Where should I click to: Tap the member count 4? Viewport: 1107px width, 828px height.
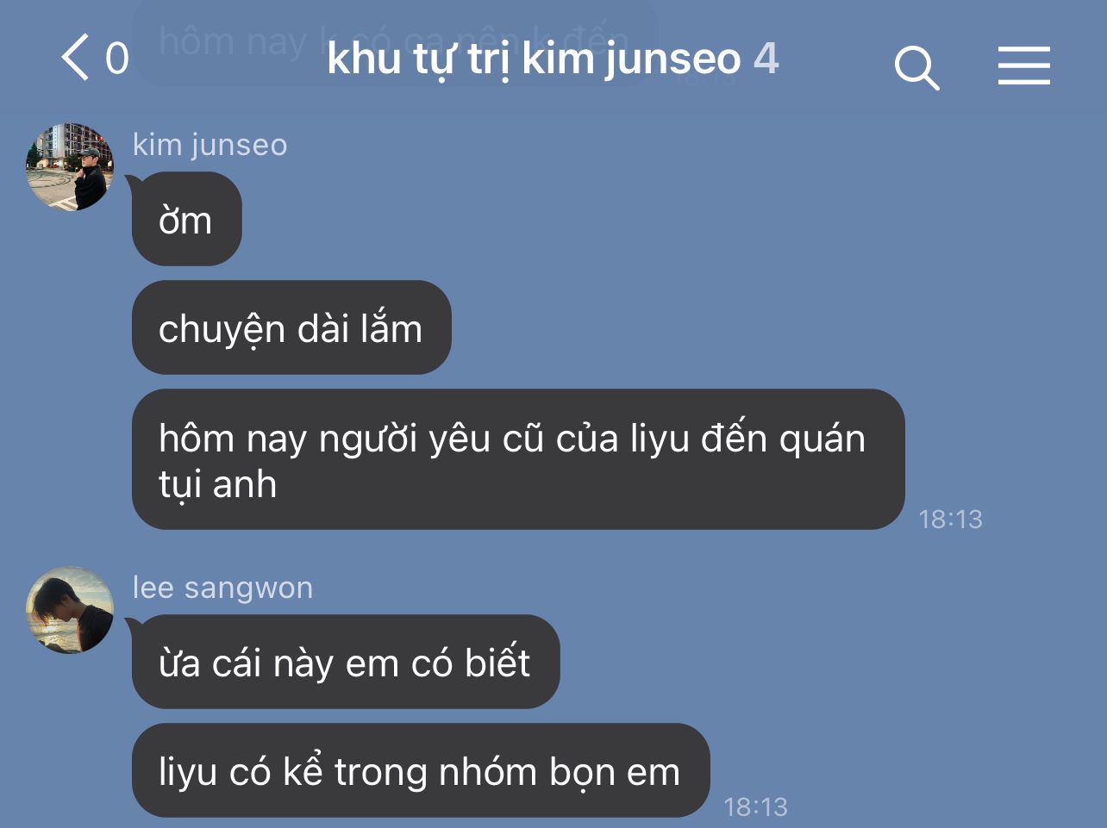click(x=766, y=59)
